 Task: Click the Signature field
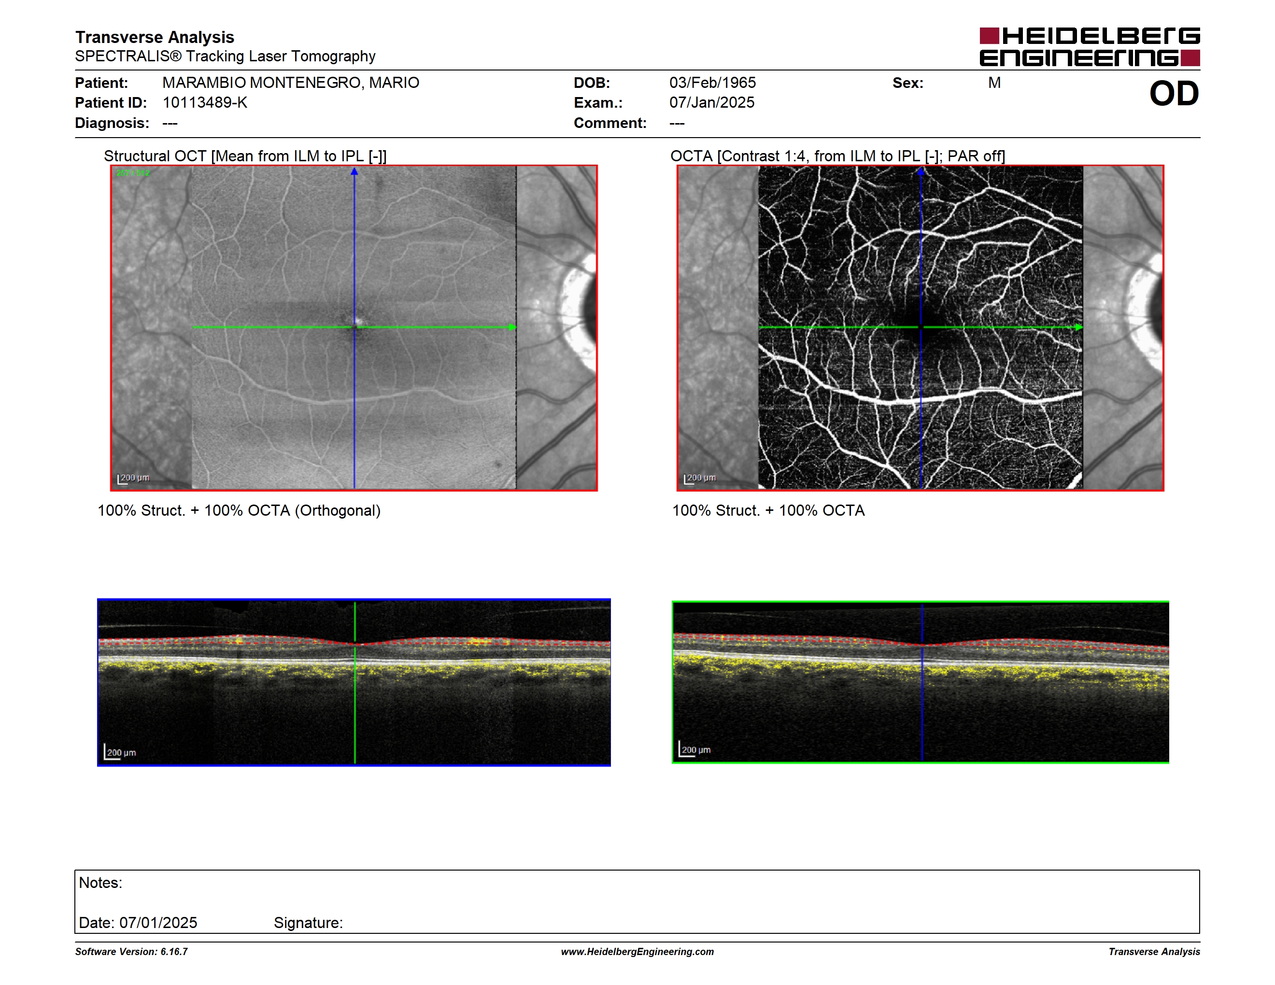308,923
